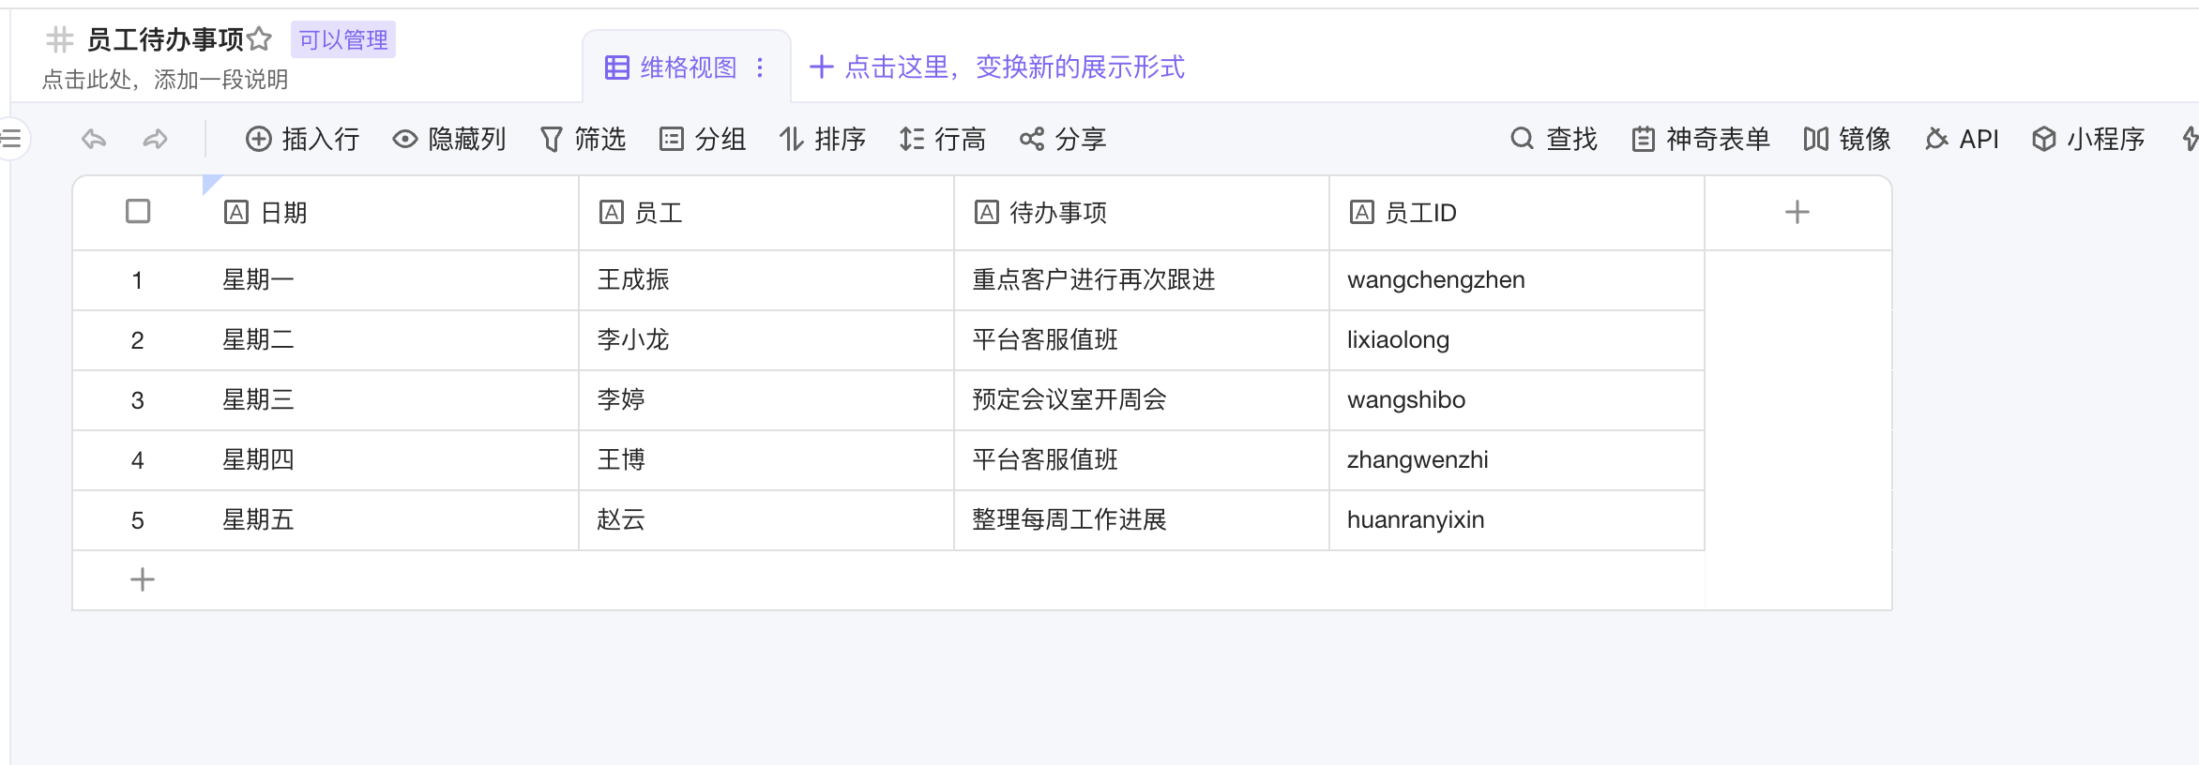Image resolution: width=2199 pixels, height=765 pixels.
Task: Click the 待办事项 column header
Action: pos(1142,213)
